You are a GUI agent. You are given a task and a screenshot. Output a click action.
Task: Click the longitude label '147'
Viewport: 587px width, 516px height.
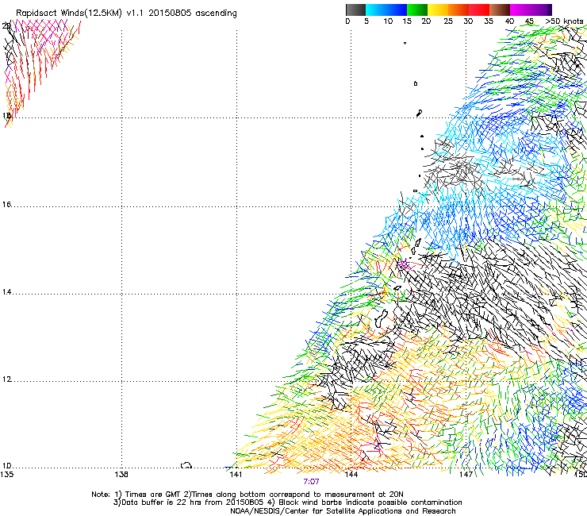pyautogui.click(x=466, y=475)
